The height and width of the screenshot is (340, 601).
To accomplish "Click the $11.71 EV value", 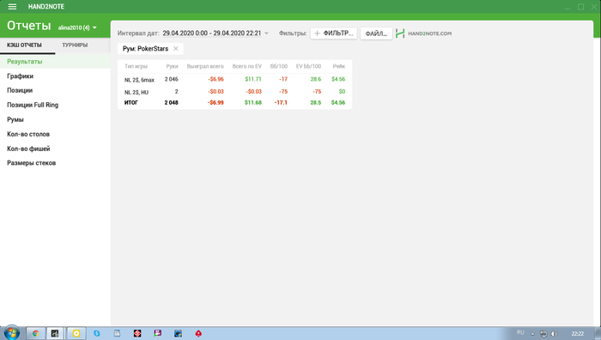I will click(253, 79).
